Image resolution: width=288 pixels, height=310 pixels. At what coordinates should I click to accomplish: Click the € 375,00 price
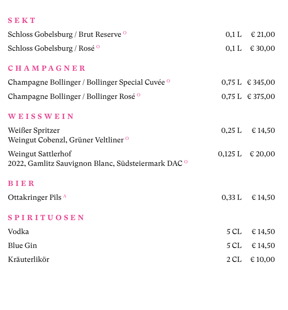click(x=261, y=96)
